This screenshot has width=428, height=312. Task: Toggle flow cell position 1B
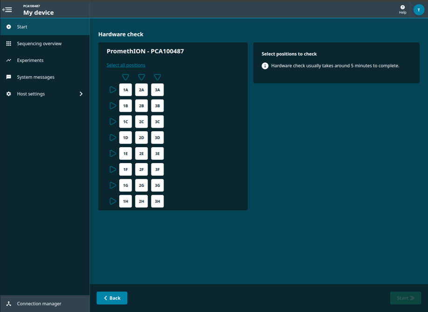pos(126,106)
